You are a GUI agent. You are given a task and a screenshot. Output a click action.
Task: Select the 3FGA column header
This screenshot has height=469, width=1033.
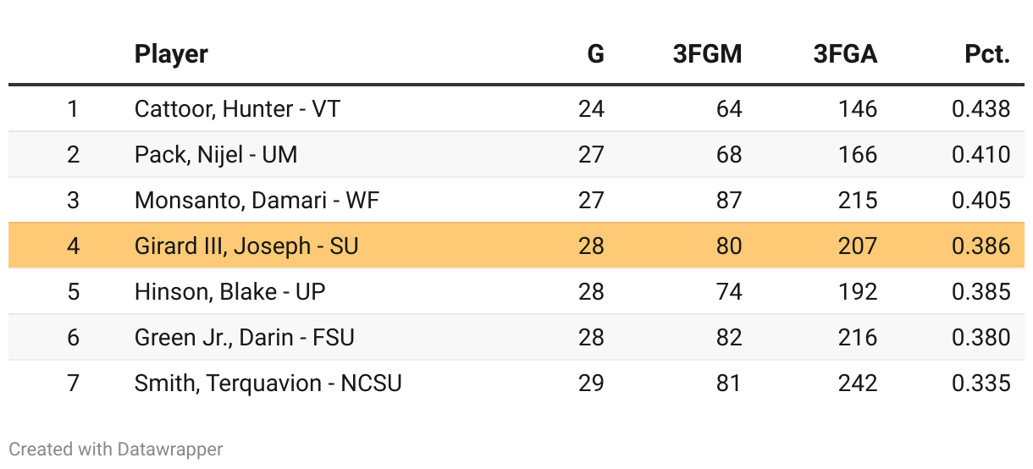coord(844,55)
